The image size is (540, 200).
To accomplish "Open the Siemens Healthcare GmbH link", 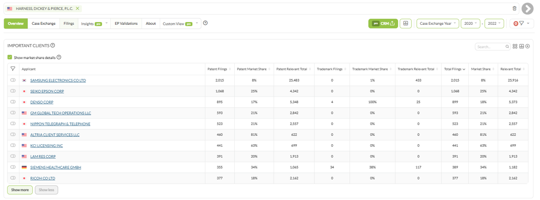I will [56, 167].
